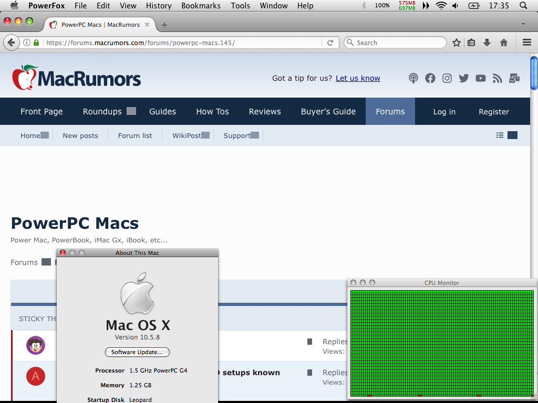538x403 pixels.
Task: Close the PowerPC Macs tab
Action: point(147,25)
